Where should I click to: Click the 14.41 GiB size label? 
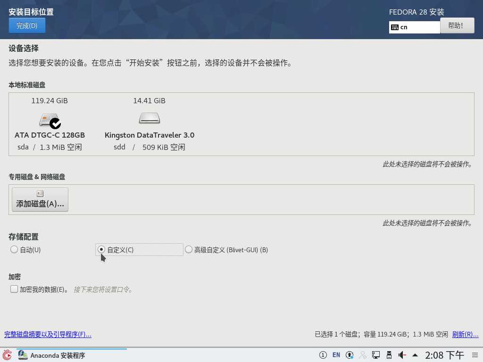point(150,101)
